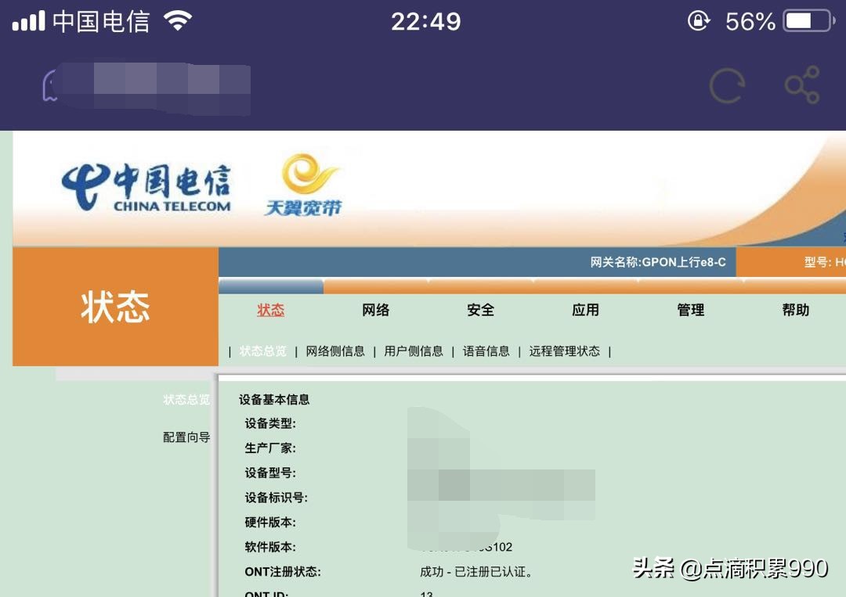
Task: Open the 应用 tab
Action: coord(586,310)
